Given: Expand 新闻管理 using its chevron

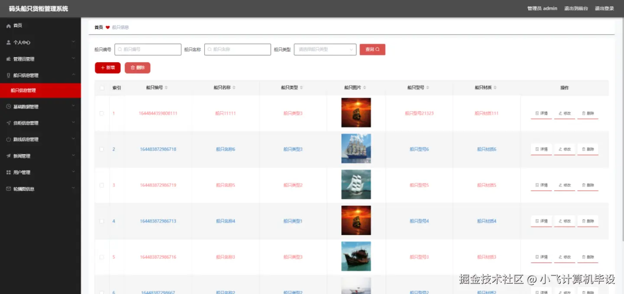Looking at the screenshot, I should [73, 156].
